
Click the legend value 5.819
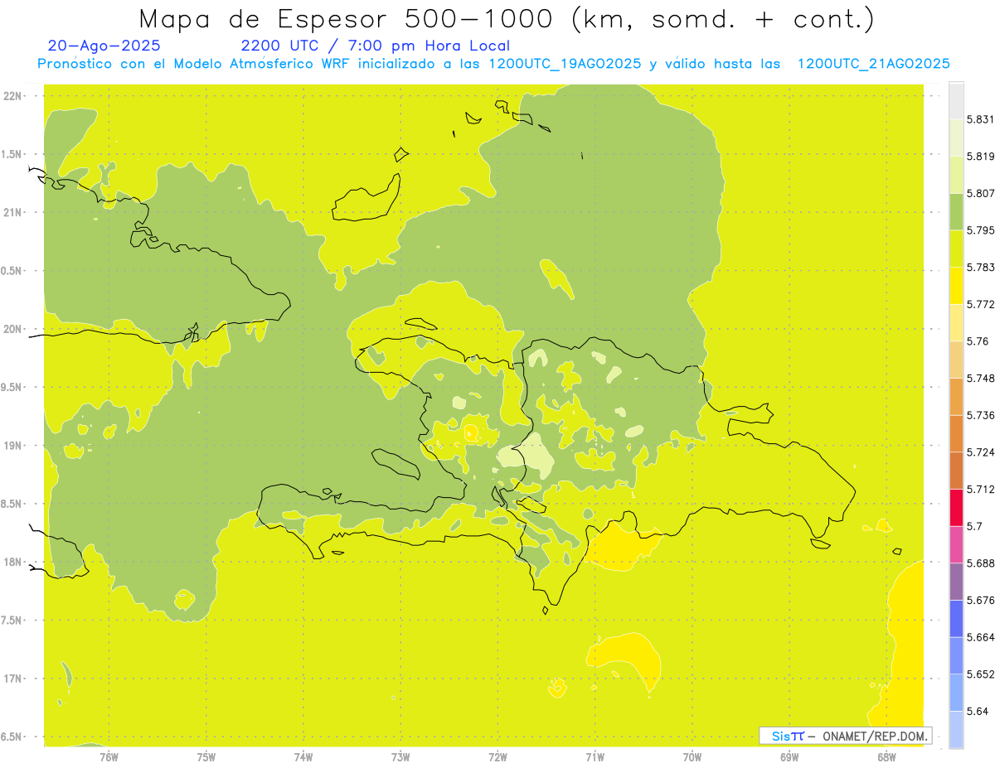click(981, 157)
